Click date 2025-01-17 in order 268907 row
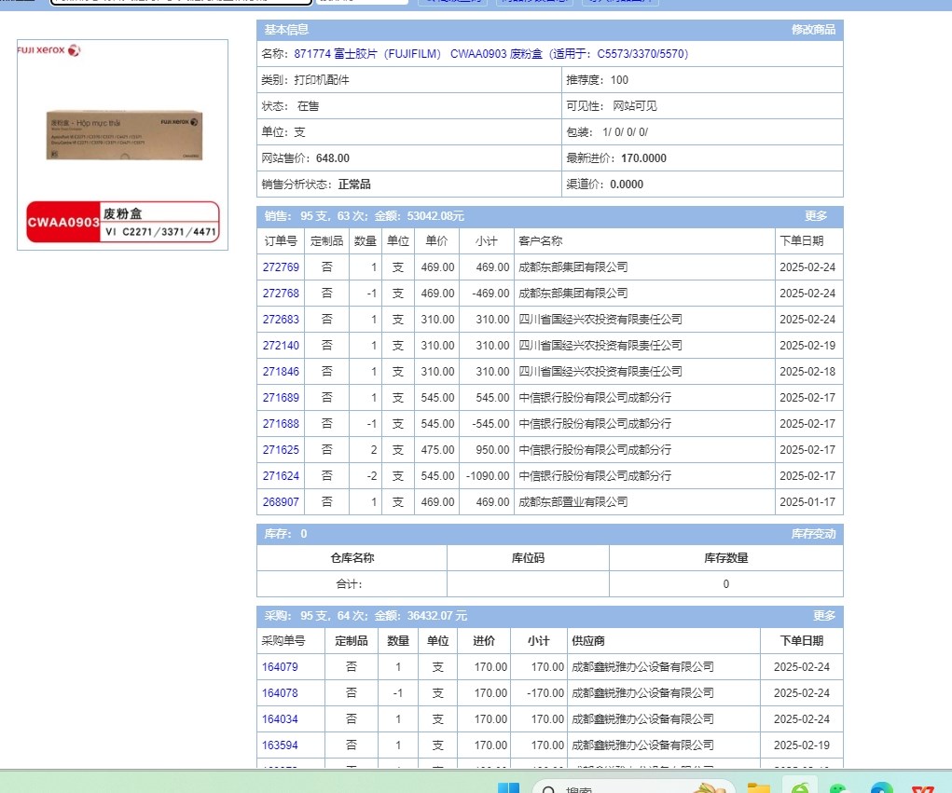 coord(807,501)
